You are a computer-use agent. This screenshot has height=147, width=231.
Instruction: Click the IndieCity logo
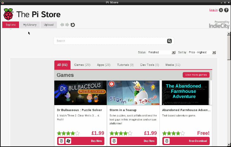tap(219, 24)
